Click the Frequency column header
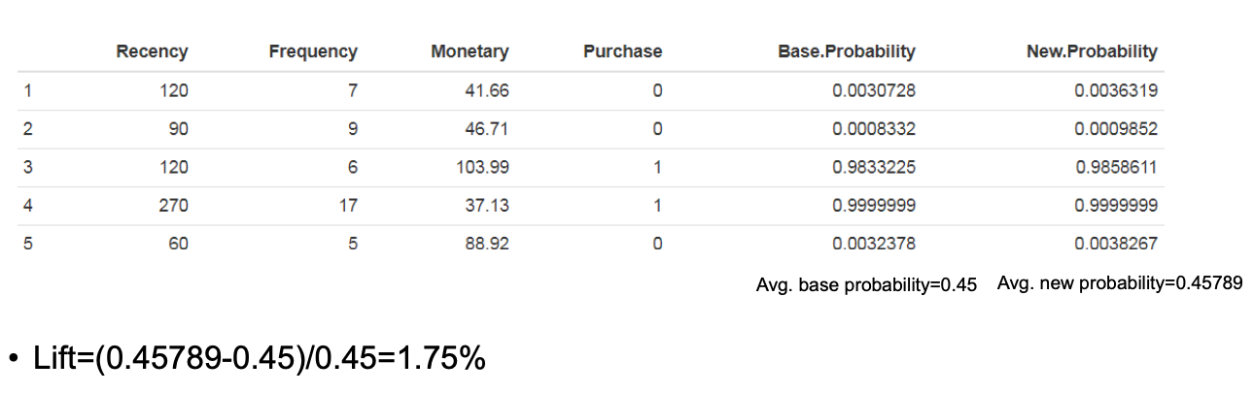The height and width of the screenshot is (395, 1254). (x=313, y=51)
